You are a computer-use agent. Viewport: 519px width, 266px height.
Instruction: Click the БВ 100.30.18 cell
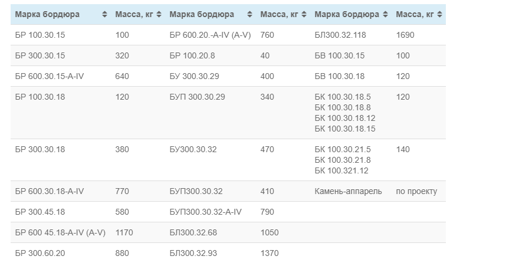(340, 76)
